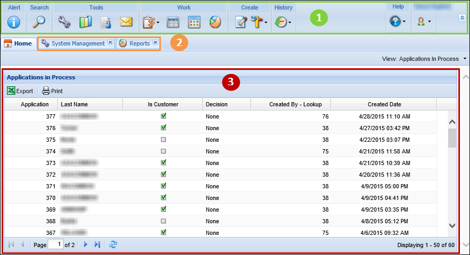Expand the user profile dropdown arrow
The height and width of the screenshot is (255, 470).
pyautogui.click(x=430, y=22)
